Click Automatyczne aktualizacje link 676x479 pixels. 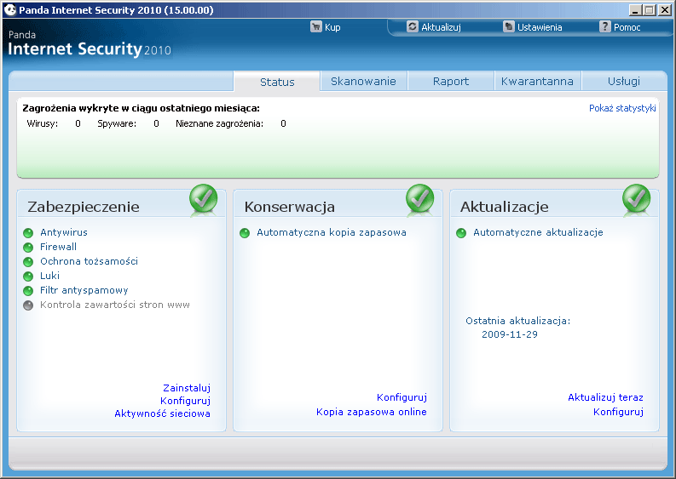538,232
